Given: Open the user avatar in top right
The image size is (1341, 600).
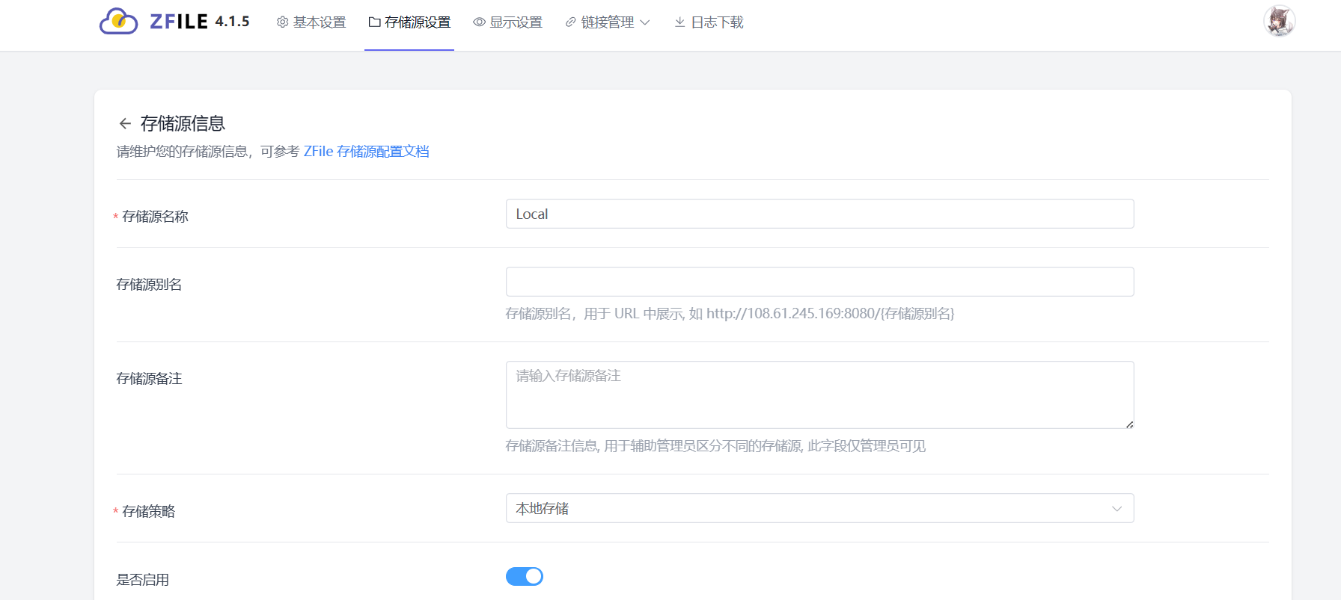Looking at the screenshot, I should click(x=1279, y=21).
